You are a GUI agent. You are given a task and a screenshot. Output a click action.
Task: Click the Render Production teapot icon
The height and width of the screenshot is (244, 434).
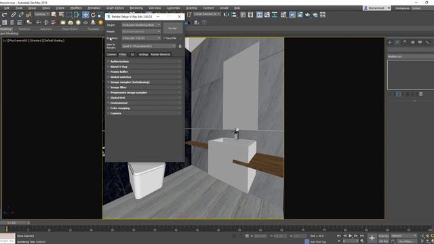click(307, 15)
